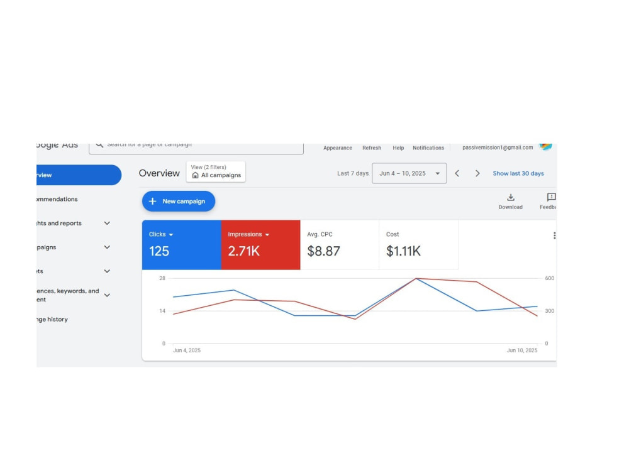
Task: Expand Audiences, keywords, and content section
Action: 107,295
